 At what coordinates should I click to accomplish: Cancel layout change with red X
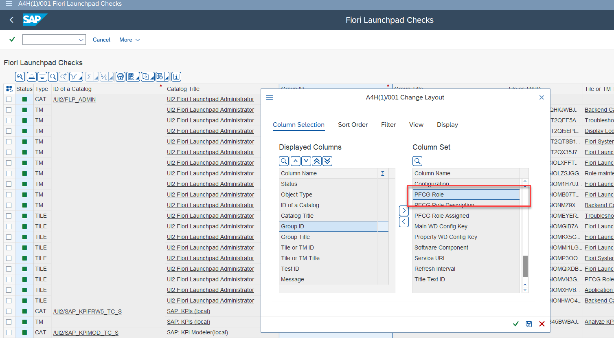pyautogui.click(x=542, y=324)
